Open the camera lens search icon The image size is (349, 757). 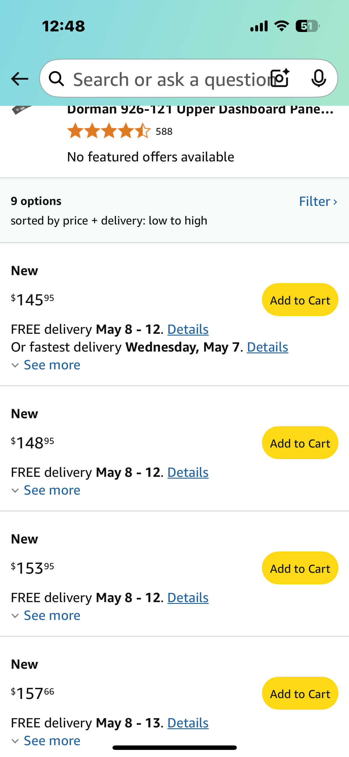click(280, 78)
